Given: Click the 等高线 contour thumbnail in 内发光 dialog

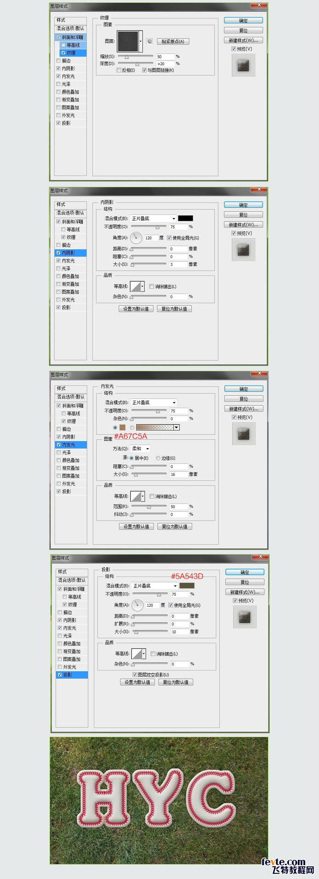Looking at the screenshot, I should click(x=136, y=496).
